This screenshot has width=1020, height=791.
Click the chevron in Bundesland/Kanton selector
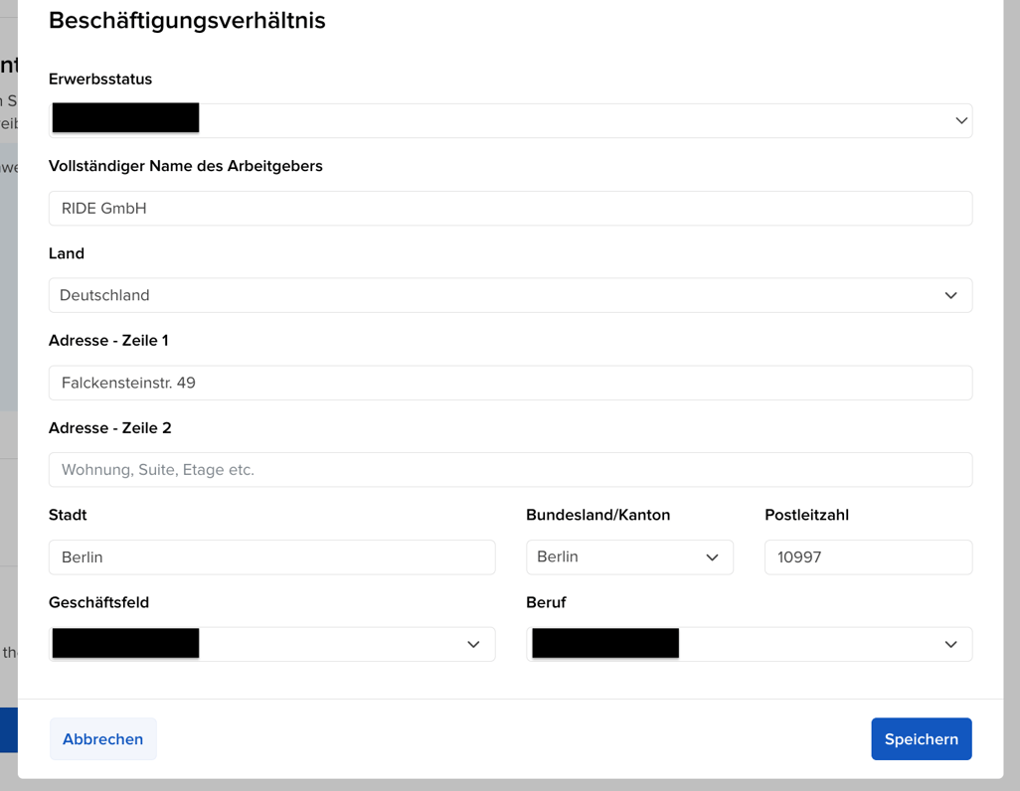tap(712, 557)
